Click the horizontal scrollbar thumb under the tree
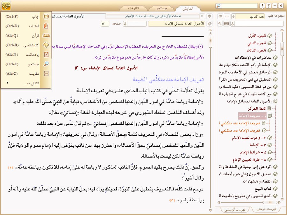The width and height of the screenshot is (287, 215). (270, 202)
